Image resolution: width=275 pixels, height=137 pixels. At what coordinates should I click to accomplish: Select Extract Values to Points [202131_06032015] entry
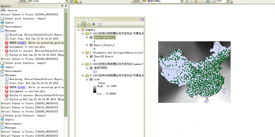coord(30,107)
